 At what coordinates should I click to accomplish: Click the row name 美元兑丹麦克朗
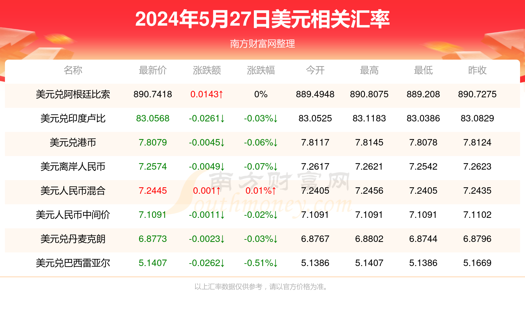[x=73, y=239]
